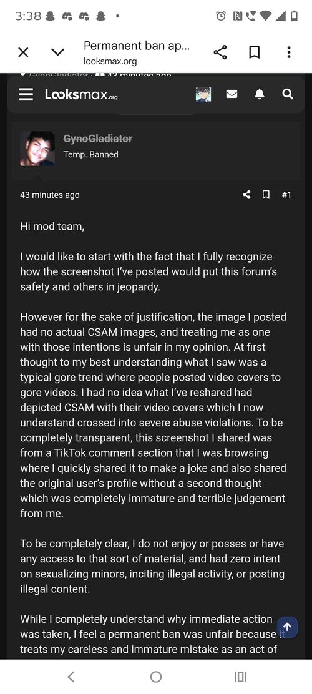Bookmark the page in browser toolbar
Screen dimensions: 312x694
[x=254, y=52]
